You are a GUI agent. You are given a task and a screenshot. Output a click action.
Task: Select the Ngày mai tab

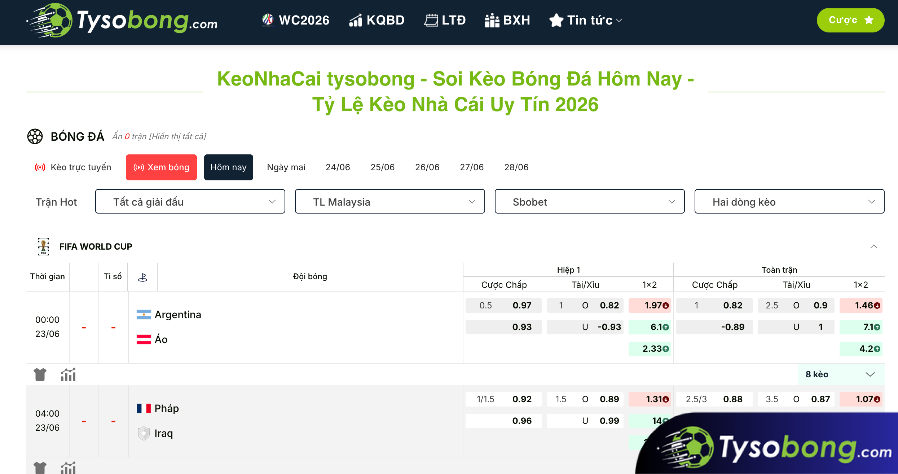(x=286, y=167)
